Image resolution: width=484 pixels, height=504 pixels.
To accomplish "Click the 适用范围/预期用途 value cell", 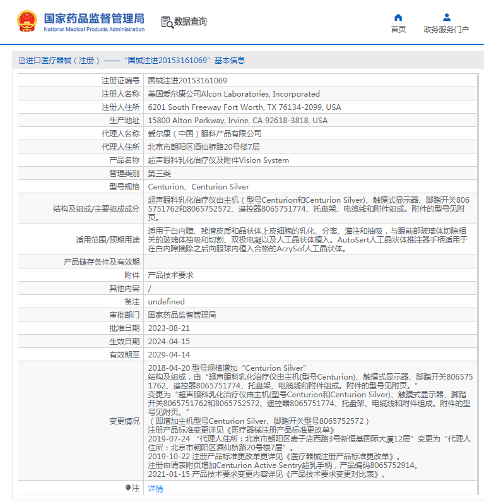I will coord(310,240).
